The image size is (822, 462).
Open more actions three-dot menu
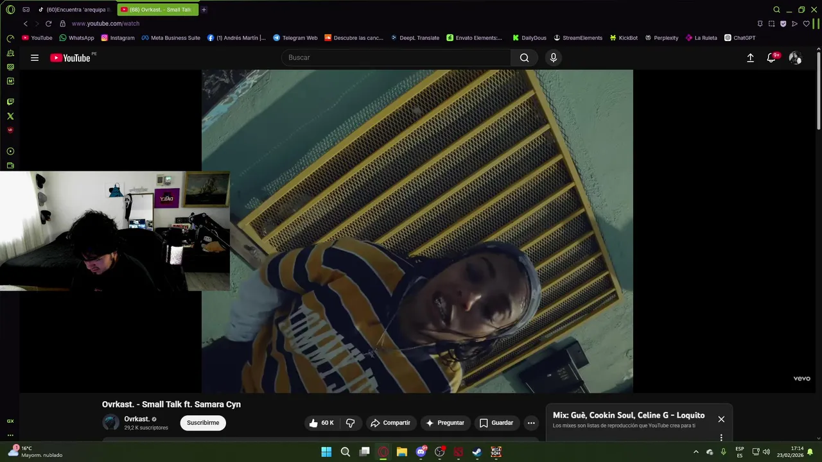531,423
